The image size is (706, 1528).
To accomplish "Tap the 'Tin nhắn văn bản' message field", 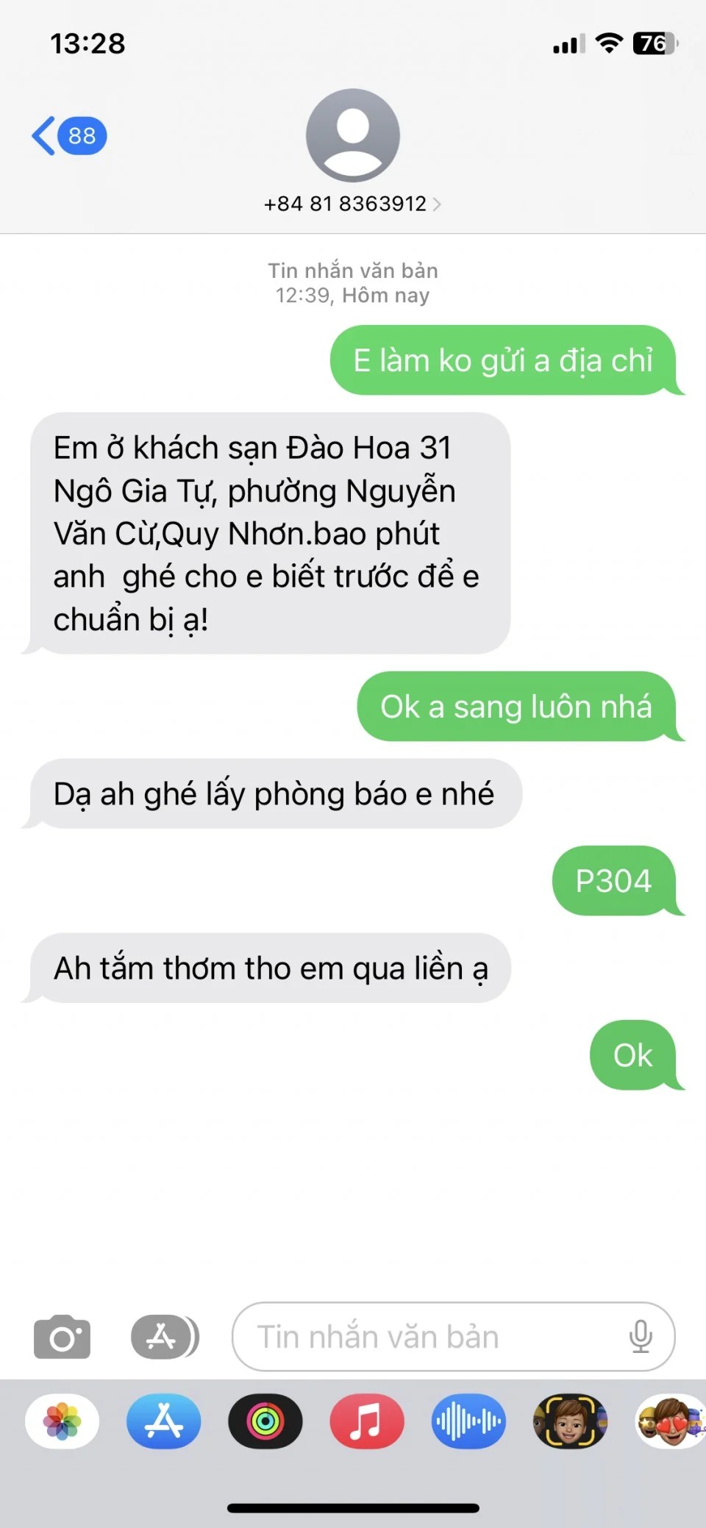I will coord(454,1336).
